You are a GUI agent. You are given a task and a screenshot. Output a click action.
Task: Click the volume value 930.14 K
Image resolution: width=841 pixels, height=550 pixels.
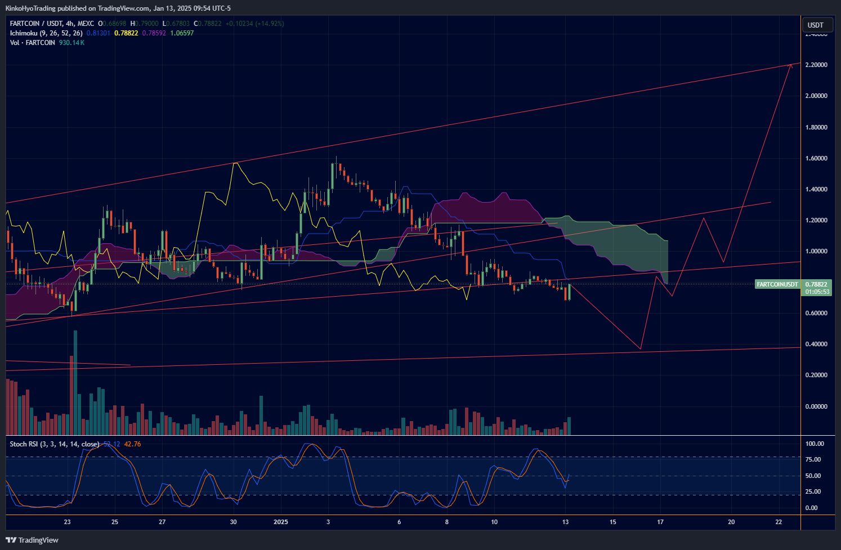pyautogui.click(x=71, y=43)
